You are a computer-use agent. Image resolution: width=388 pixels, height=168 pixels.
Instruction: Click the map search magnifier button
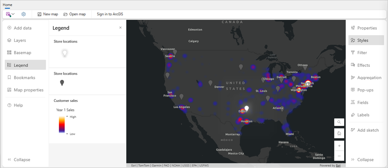[339, 122]
